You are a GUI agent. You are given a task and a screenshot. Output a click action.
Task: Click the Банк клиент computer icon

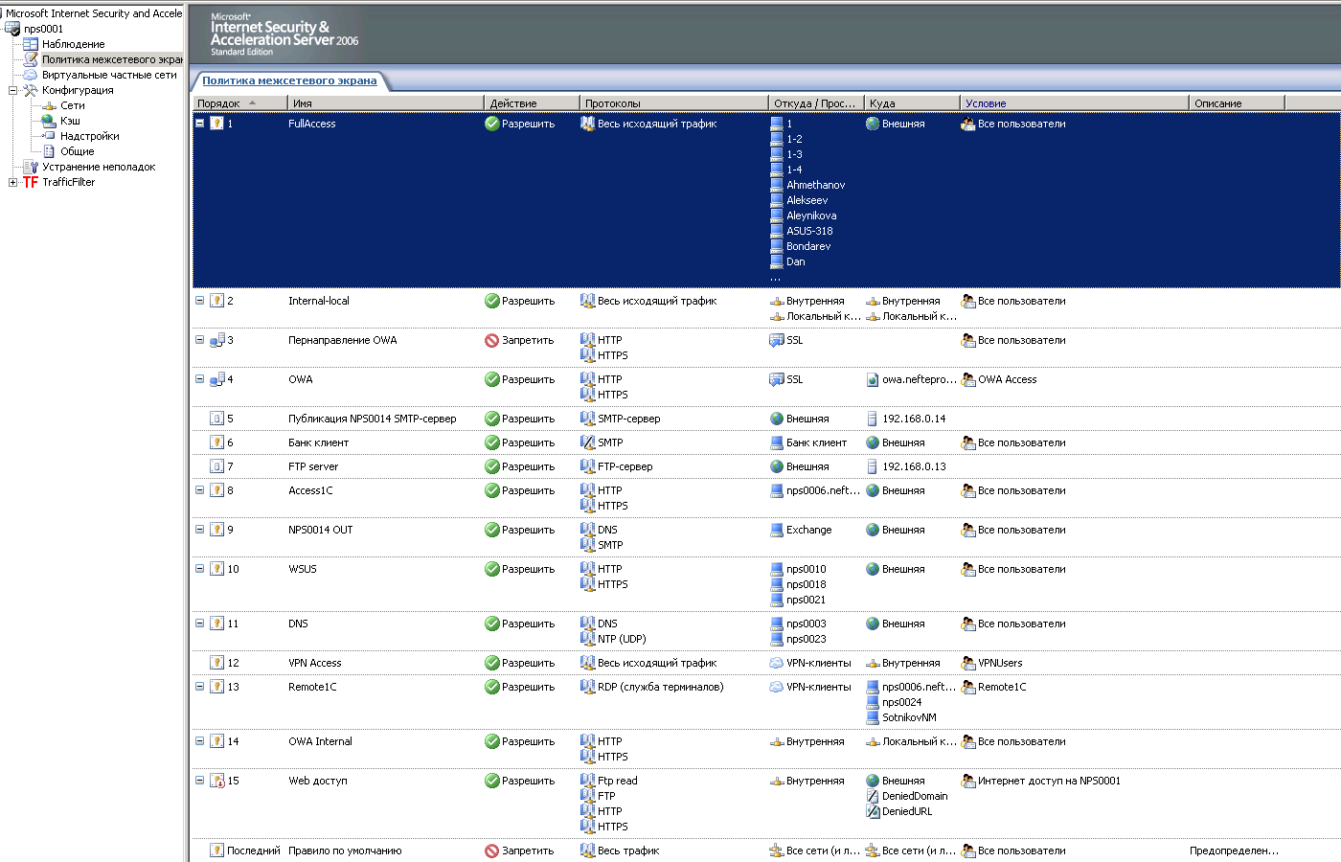pos(777,442)
